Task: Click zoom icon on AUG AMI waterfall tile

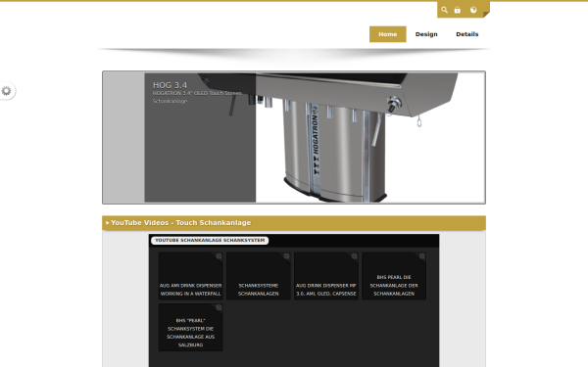Action: point(219,256)
